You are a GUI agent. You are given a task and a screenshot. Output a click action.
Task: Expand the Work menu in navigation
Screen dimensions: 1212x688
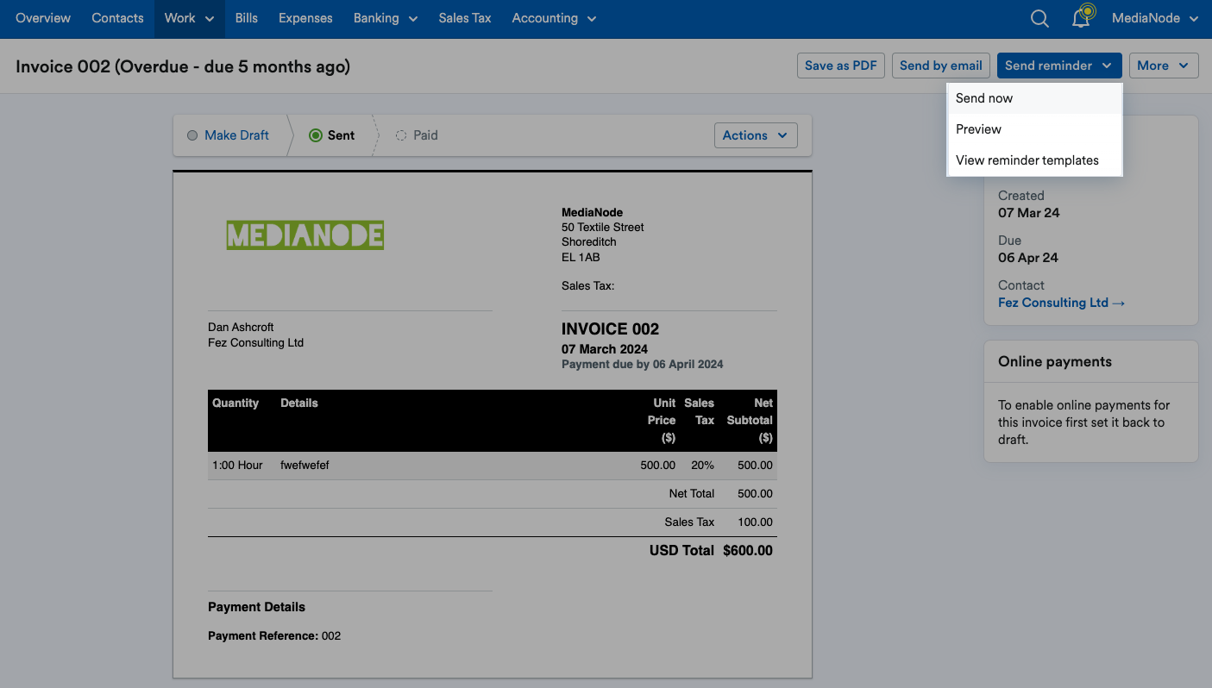pos(190,18)
